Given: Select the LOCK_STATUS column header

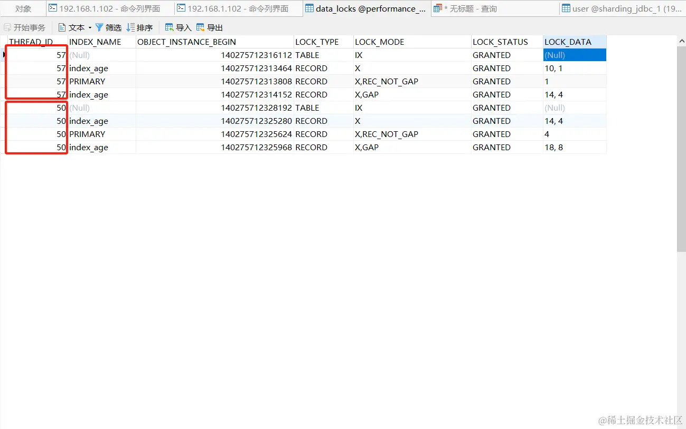Looking at the screenshot, I should point(507,42).
